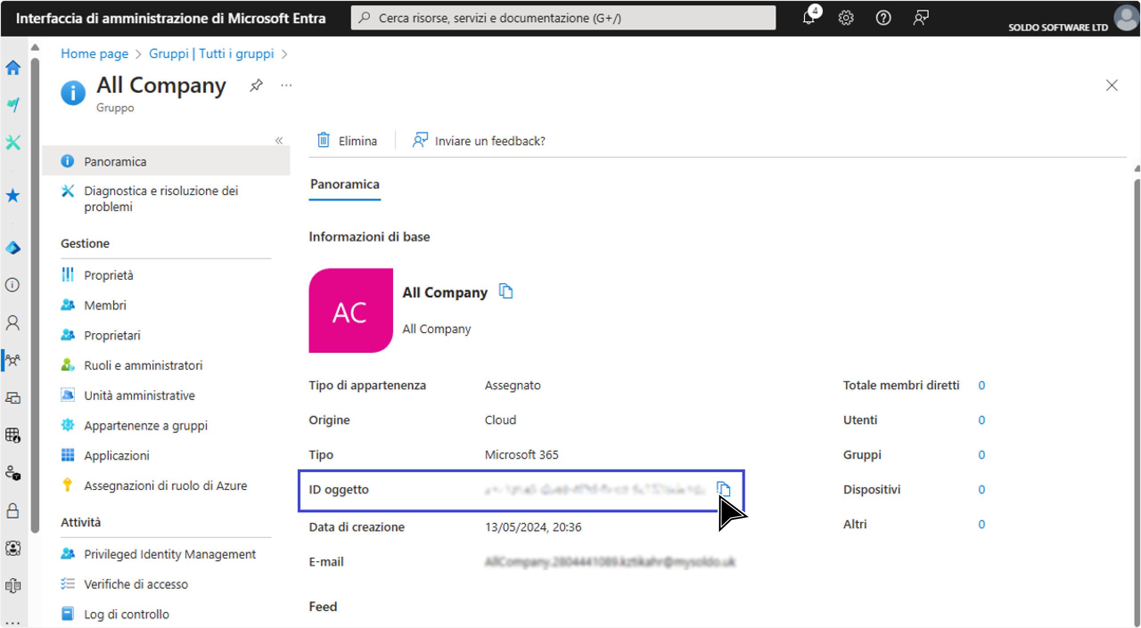Screen dimensions: 1141x628
Task: Go to Gruppi | Tutti i gruppi breadcrumb
Action: point(211,54)
